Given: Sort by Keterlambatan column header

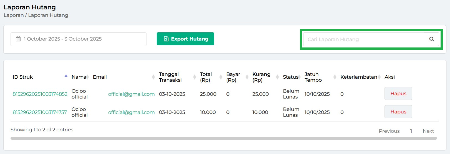Looking at the screenshot, I should click(358, 77).
